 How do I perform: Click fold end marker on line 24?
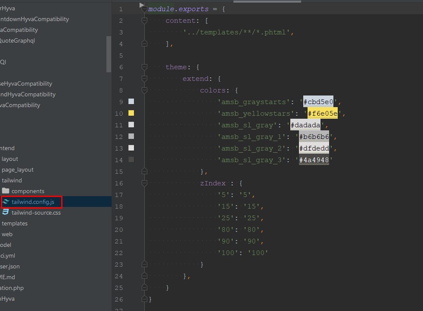(144, 276)
